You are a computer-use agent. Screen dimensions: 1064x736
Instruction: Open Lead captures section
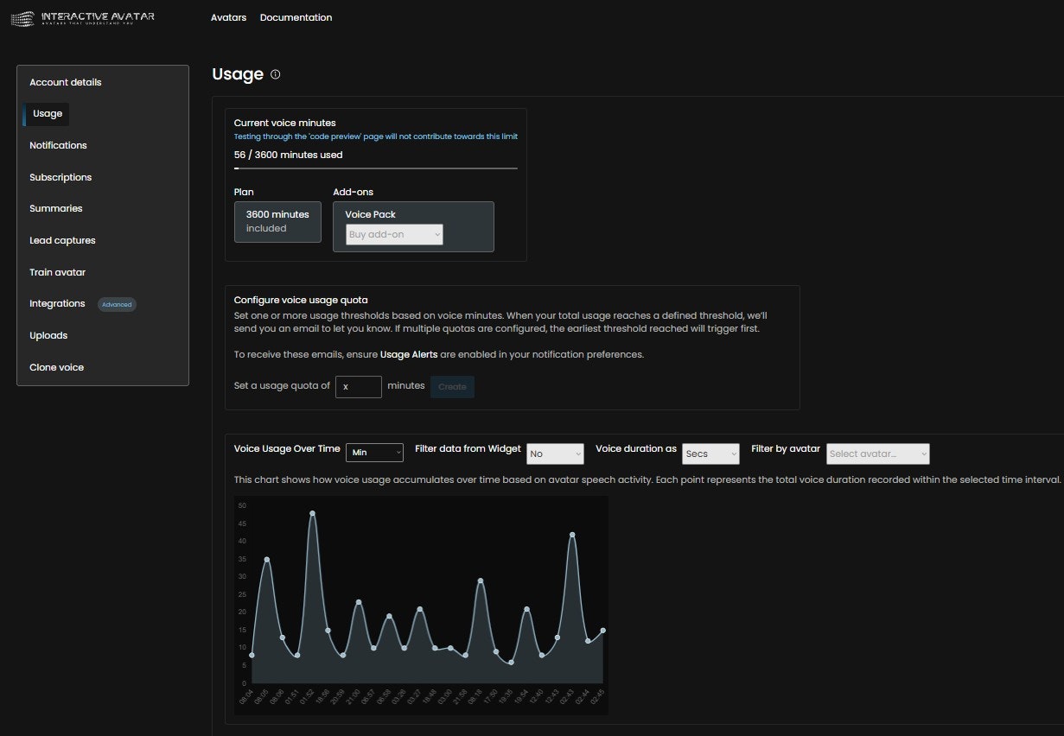(62, 240)
